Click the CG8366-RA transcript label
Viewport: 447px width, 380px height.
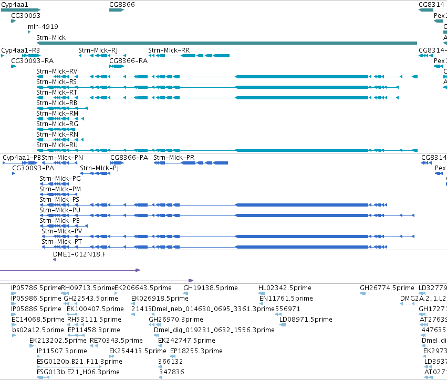(x=129, y=61)
